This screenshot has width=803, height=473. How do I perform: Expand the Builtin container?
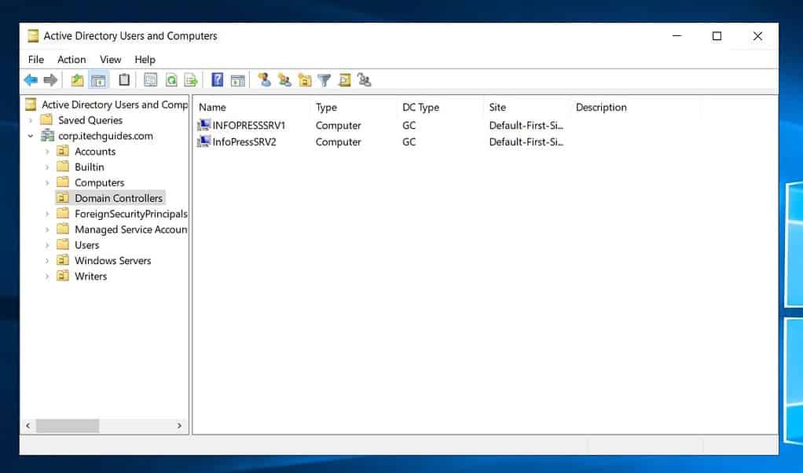(47, 167)
